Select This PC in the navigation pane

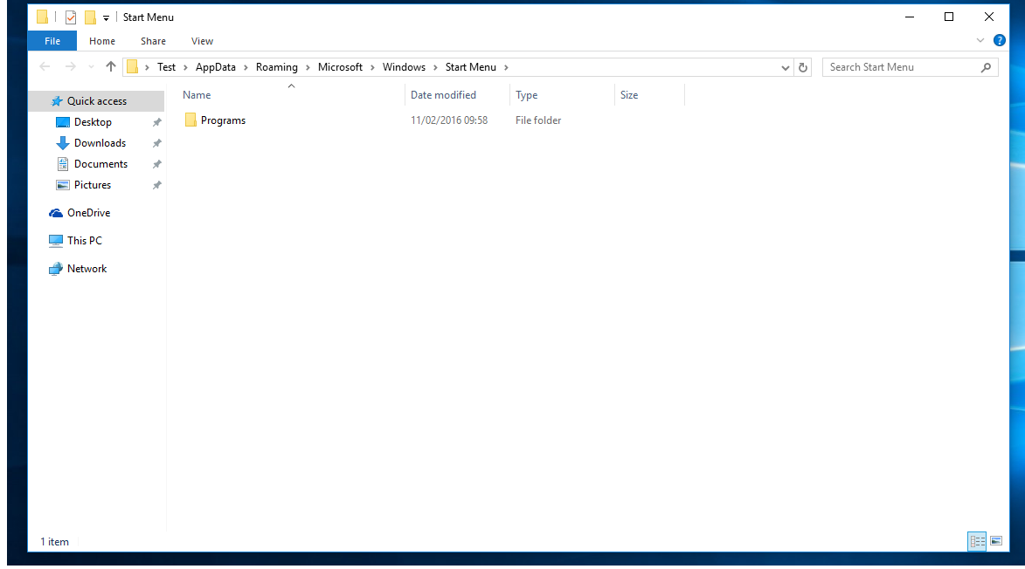pyautogui.click(x=85, y=241)
